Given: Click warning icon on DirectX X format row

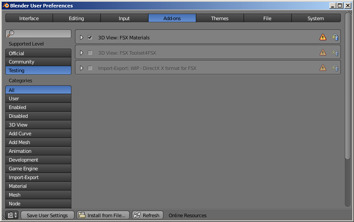Looking at the screenshot, I should click(x=323, y=68).
